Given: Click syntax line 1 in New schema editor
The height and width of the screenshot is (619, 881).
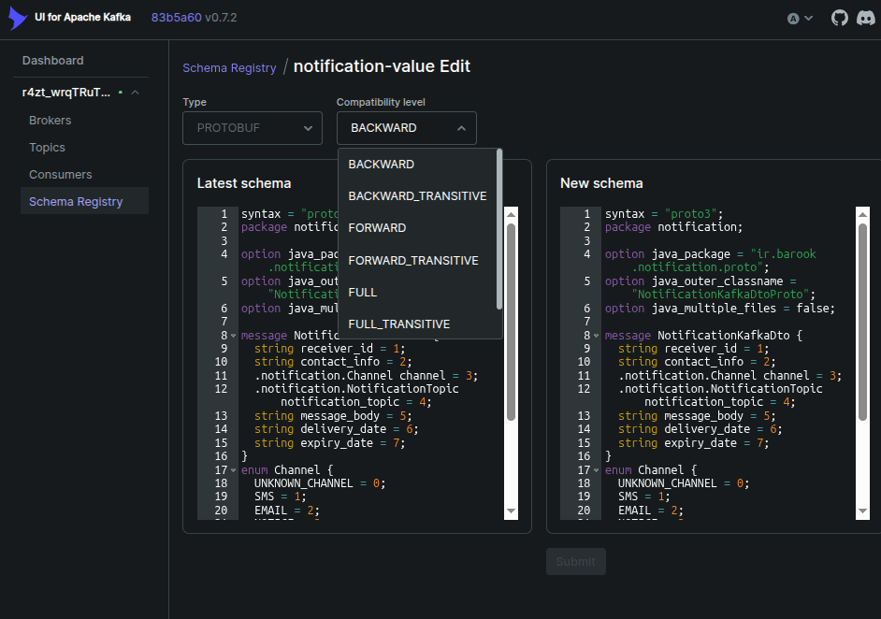Looking at the screenshot, I should tap(664, 214).
